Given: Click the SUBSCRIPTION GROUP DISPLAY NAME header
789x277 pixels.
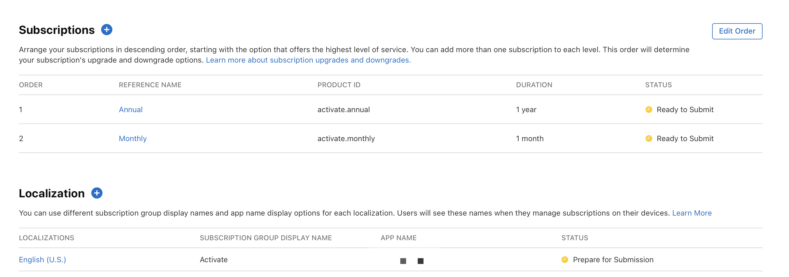Looking at the screenshot, I should pos(265,238).
